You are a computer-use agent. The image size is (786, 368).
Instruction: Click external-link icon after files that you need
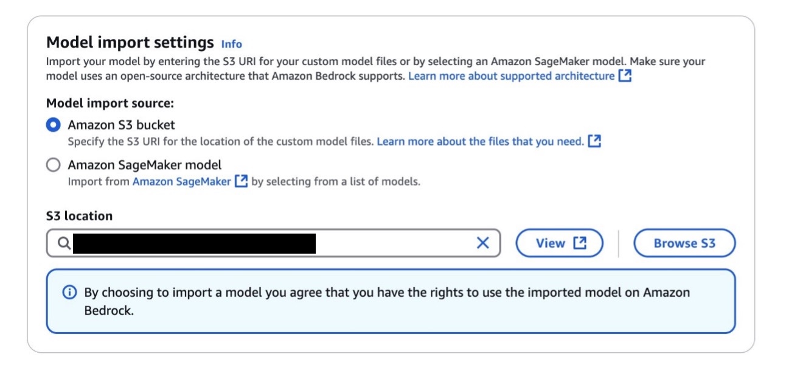pos(594,141)
